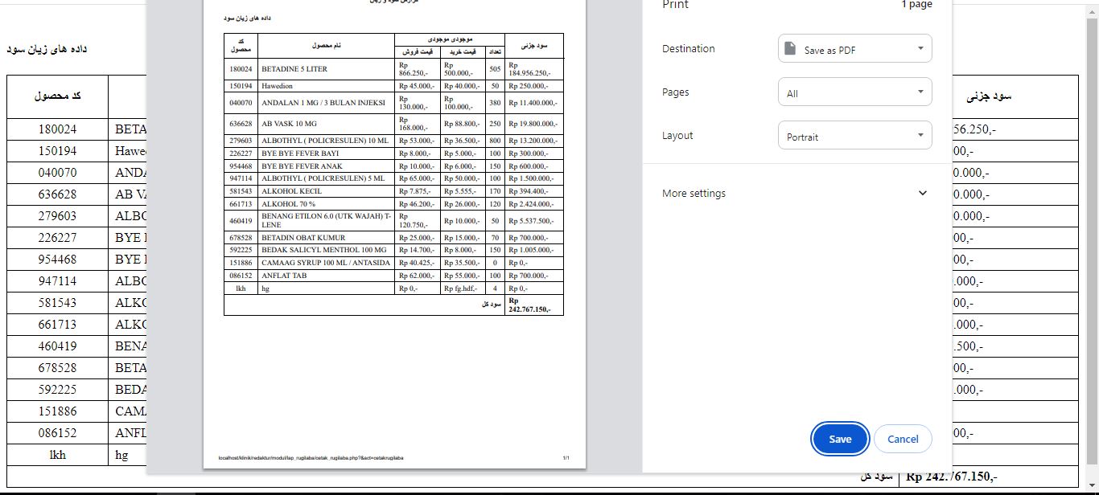Click the 1/1 page number in preview footer

pyautogui.click(x=566, y=458)
